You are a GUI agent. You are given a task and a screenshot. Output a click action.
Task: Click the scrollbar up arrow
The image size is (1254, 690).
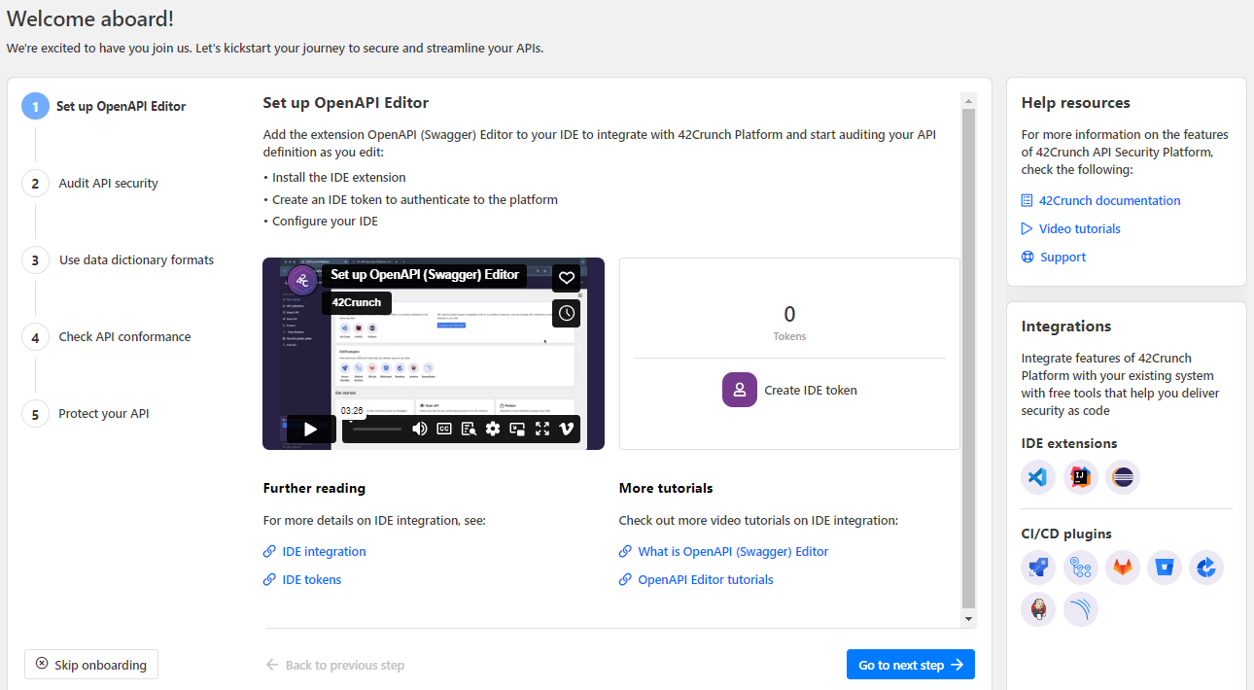point(968,100)
